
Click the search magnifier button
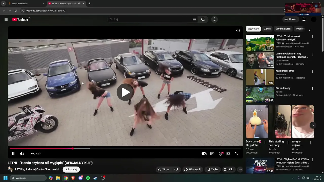click(x=203, y=19)
